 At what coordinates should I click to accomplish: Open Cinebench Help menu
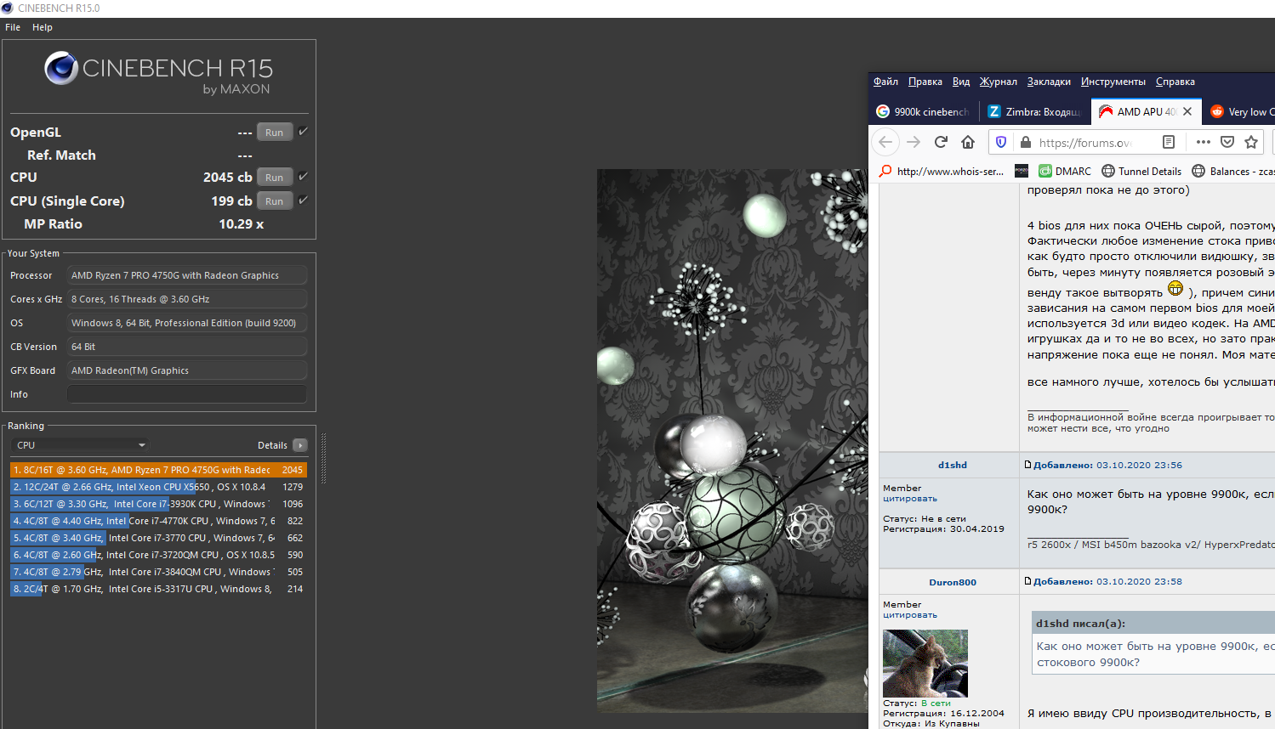[43, 27]
